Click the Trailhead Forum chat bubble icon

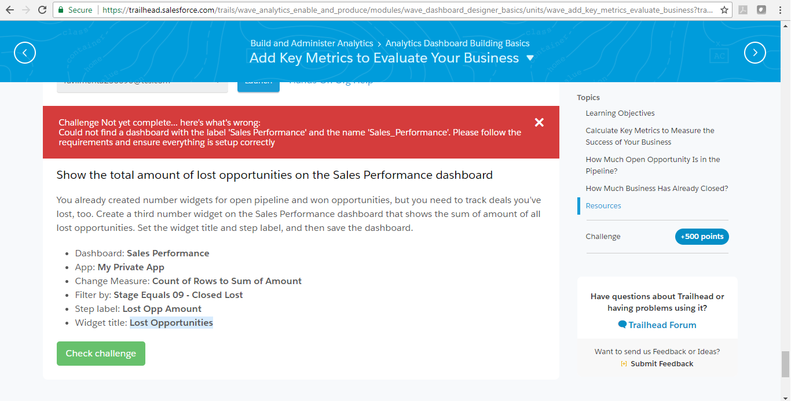(623, 325)
